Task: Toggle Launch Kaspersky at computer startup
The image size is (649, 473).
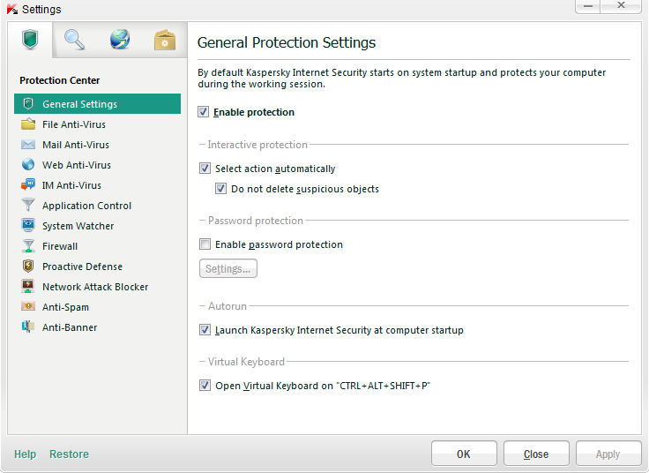Action: point(205,330)
